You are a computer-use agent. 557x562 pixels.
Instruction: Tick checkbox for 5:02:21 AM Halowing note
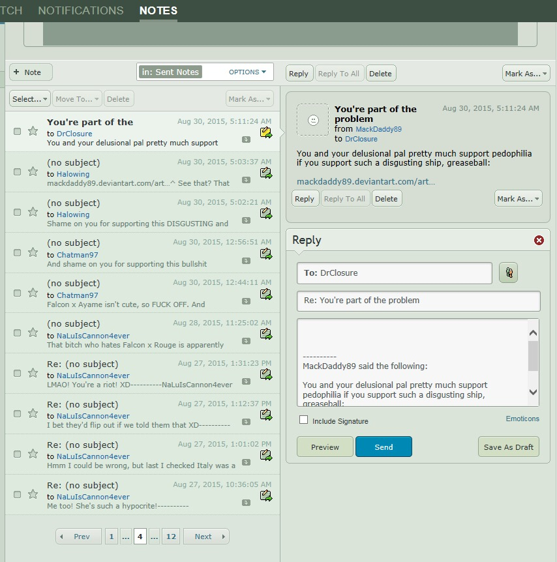point(17,213)
